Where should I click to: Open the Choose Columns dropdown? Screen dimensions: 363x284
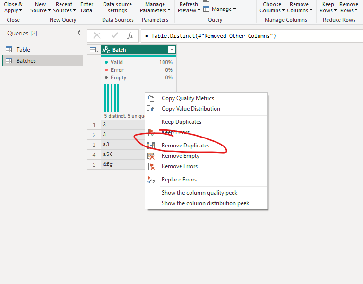click(x=272, y=8)
